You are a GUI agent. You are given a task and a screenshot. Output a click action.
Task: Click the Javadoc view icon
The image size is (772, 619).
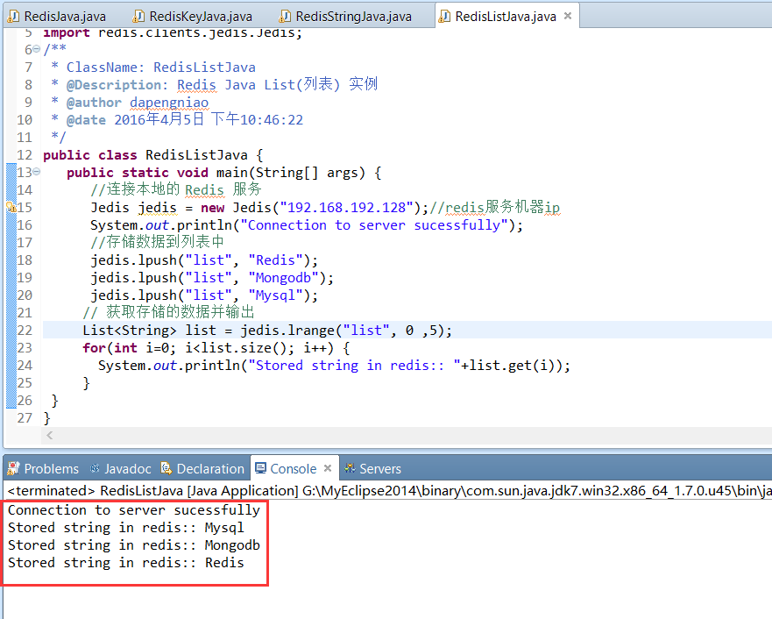[94, 469]
